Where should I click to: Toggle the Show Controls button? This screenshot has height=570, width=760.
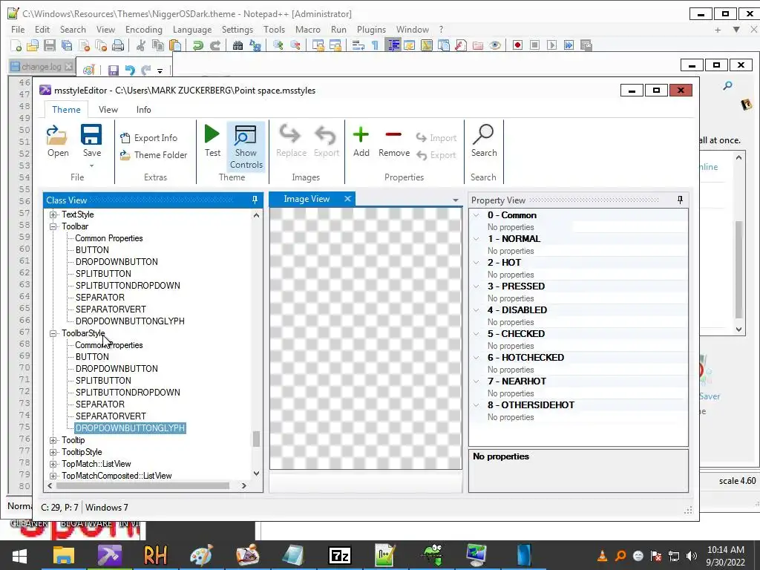pos(246,147)
